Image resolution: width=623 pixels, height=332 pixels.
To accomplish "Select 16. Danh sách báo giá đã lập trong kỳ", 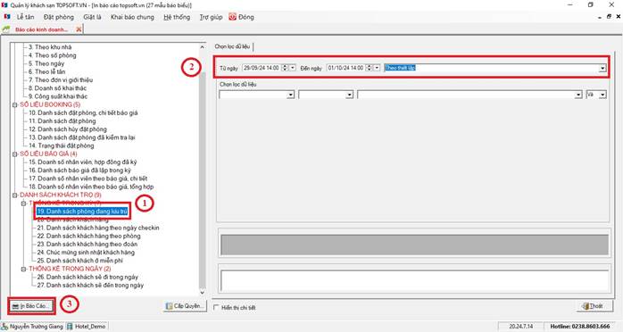I will 79,170.
